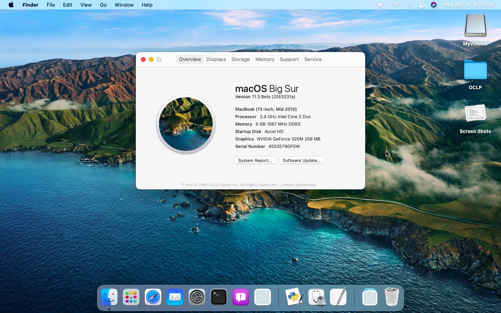Click the 5 GB 1067 MHz DDR3 text
This screenshot has width=501, height=313.
(x=278, y=124)
